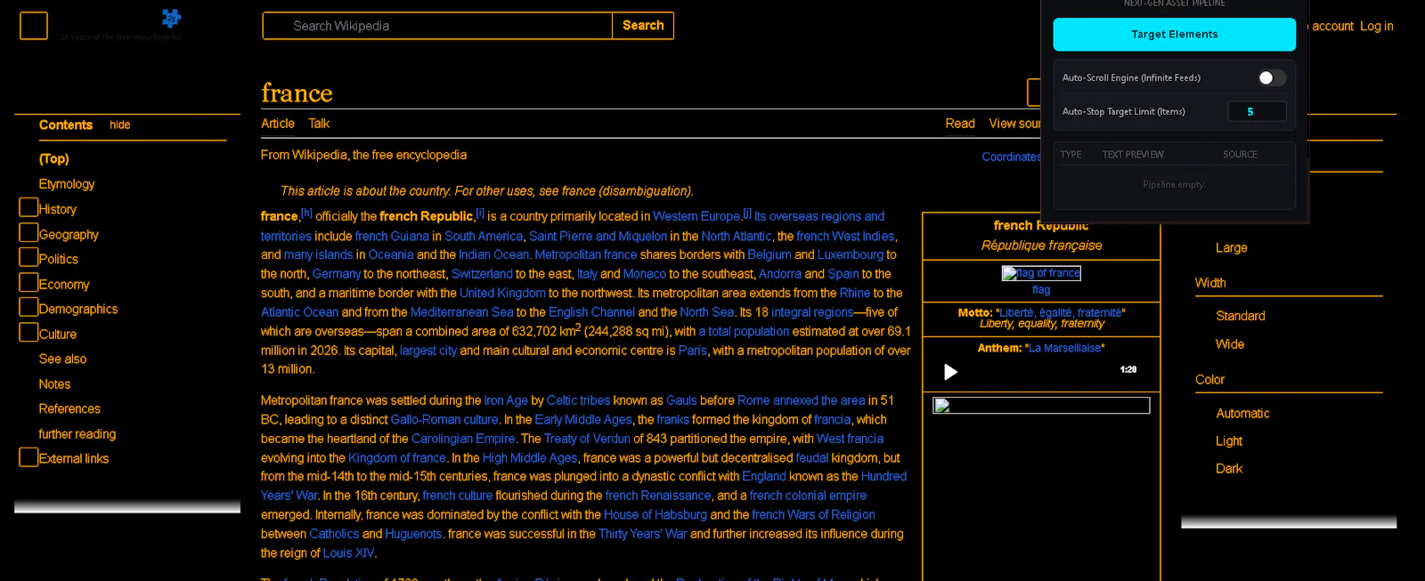Screen dimensions: 1425x581
Task: Go to further reading in contents
Action: point(77,434)
